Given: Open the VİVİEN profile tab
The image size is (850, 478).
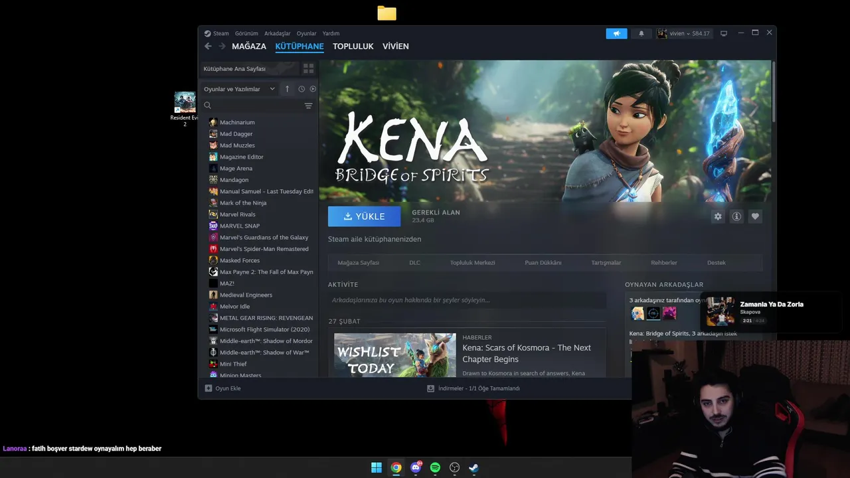Looking at the screenshot, I should coord(396,46).
